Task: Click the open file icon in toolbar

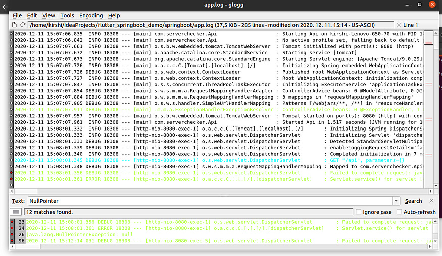Action: [14, 25]
